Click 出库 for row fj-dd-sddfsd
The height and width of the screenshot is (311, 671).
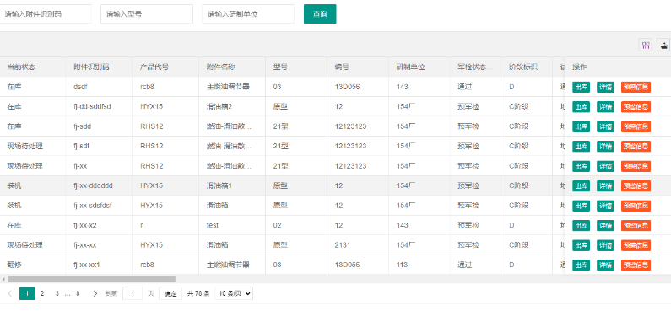[582, 107]
